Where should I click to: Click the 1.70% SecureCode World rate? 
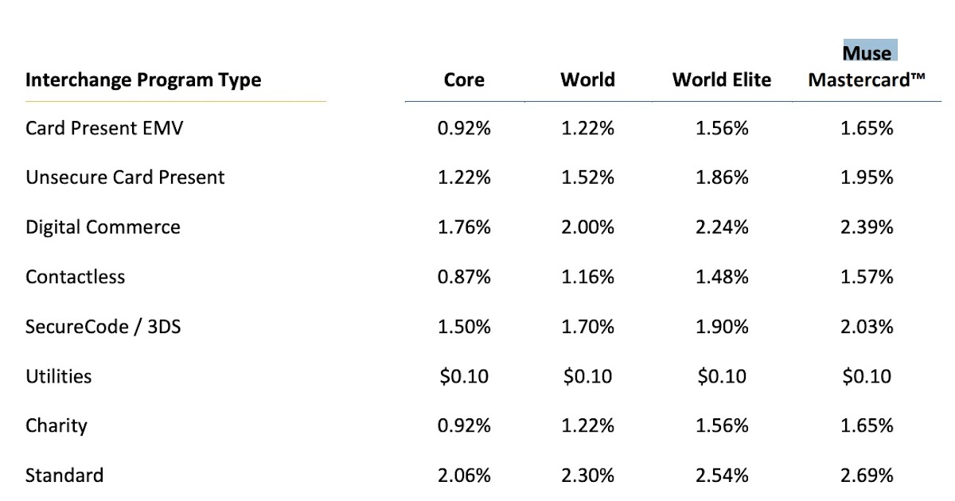587,326
